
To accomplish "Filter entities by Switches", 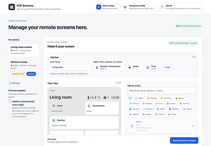I will click(166, 98).
